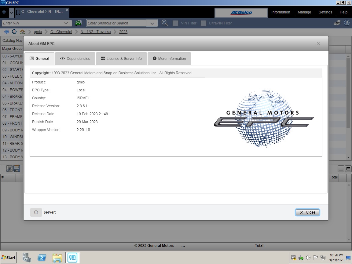Launch PowerShell from the taskbar
Image resolution: width=352 pixels, height=264 pixels.
(42, 258)
